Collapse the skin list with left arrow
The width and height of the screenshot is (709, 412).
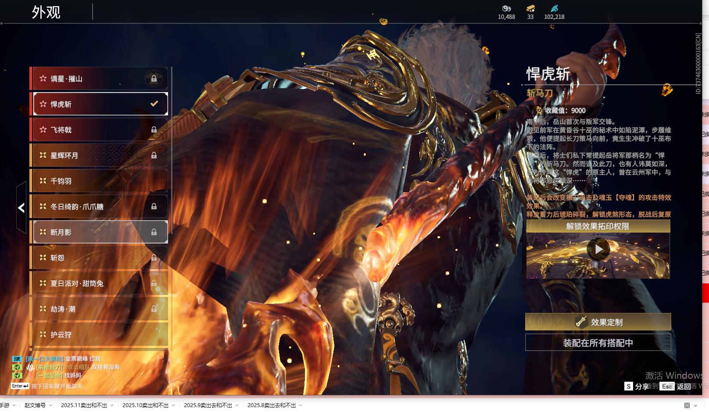point(21,208)
